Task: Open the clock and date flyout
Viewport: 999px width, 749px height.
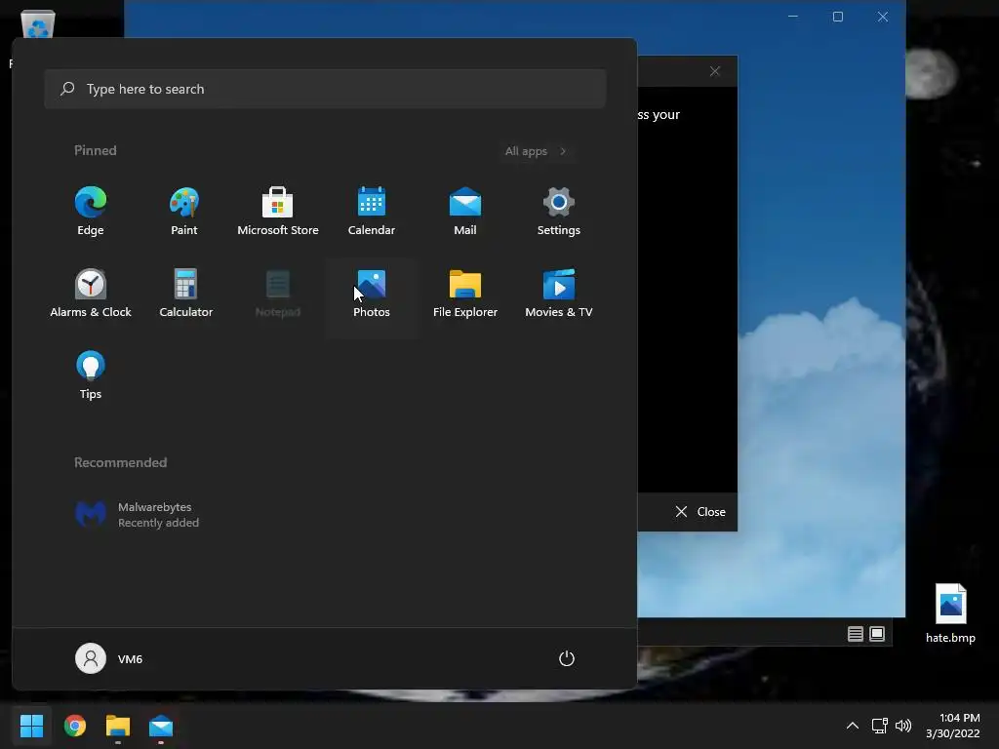Action: (x=953, y=726)
